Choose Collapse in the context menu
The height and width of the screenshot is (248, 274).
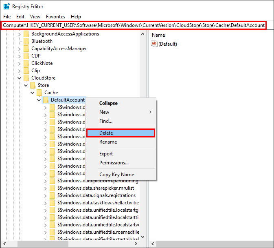pos(108,103)
